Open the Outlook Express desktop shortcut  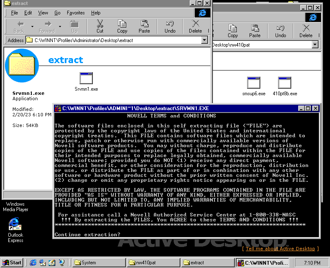[x=15, y=230]
